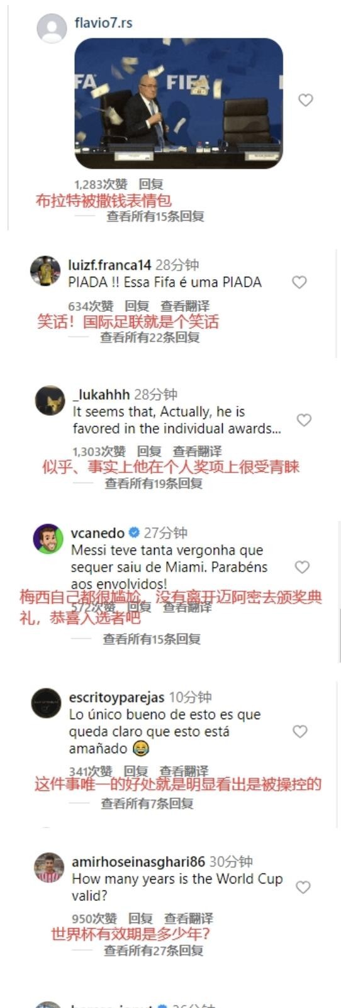
Task: Open flavio7.rs profile avatar
Action: [52, 28]
